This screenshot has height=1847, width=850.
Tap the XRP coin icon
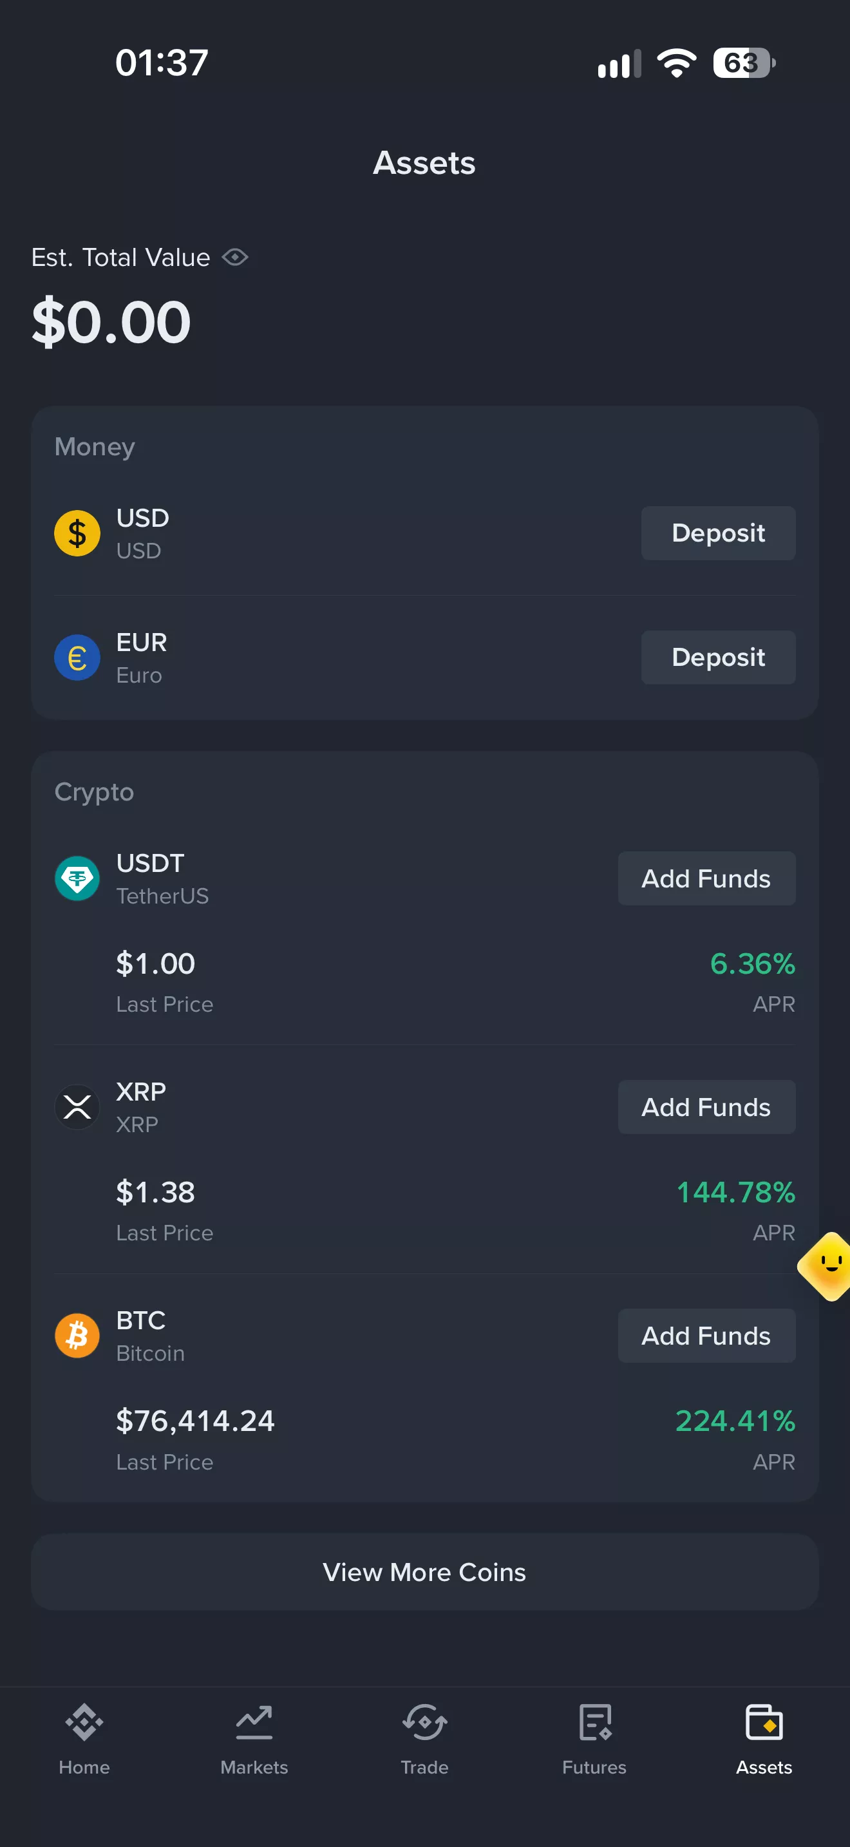pos(77,1107)
